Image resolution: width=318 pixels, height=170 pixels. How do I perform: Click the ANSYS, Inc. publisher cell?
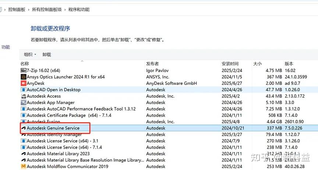158,77
